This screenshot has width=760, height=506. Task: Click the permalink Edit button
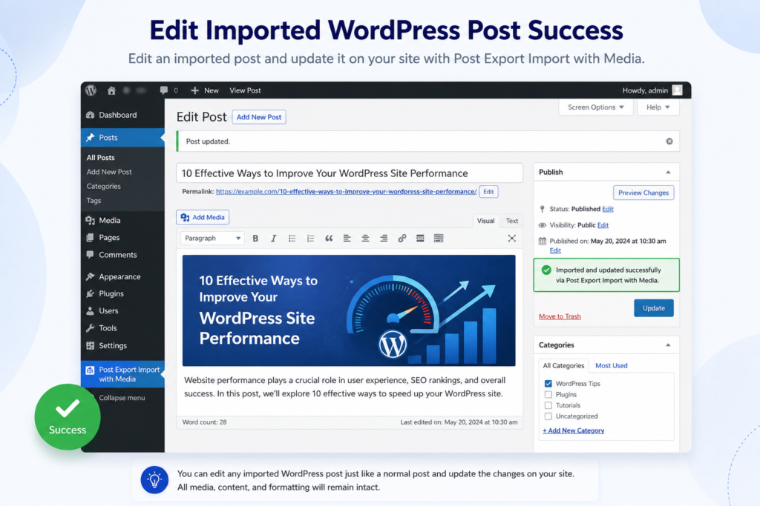tap(488, 192)
